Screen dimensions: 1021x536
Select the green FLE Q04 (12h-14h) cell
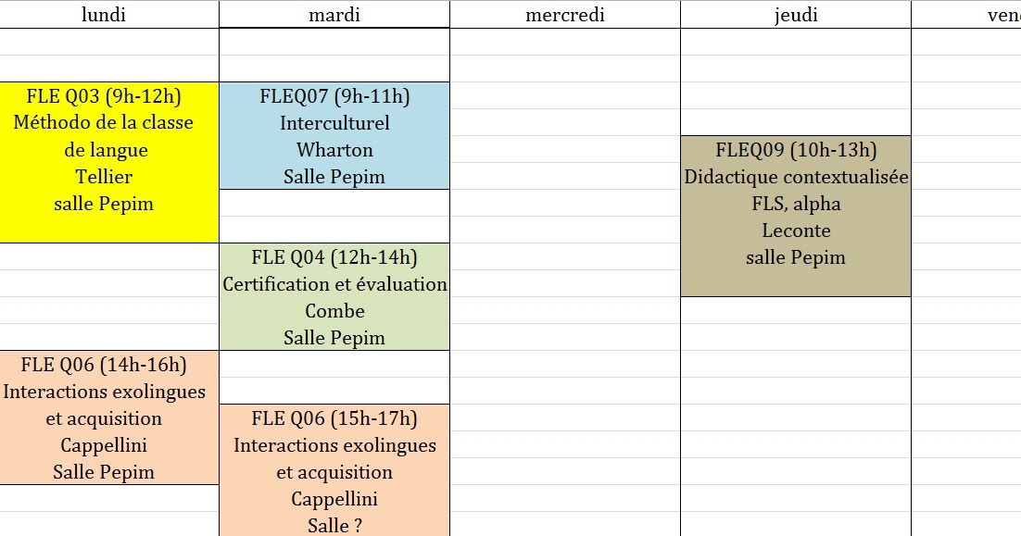point(334,257)
